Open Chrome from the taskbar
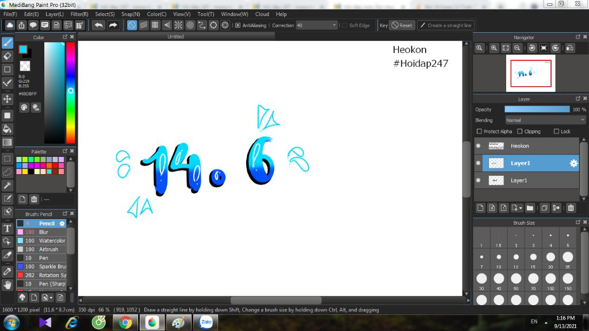The width and height of the screenshot is (589, 331). pos(125,323)
